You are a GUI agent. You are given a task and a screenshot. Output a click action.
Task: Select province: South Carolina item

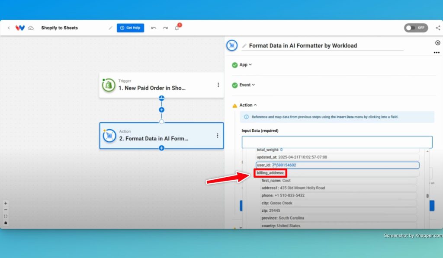pos(339,218)
